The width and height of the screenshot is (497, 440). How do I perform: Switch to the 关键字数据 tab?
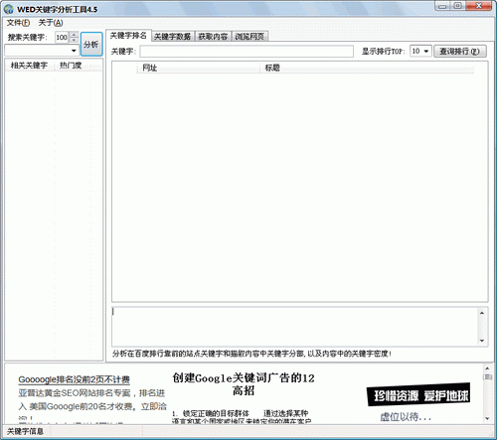click(x=173, y=37)
